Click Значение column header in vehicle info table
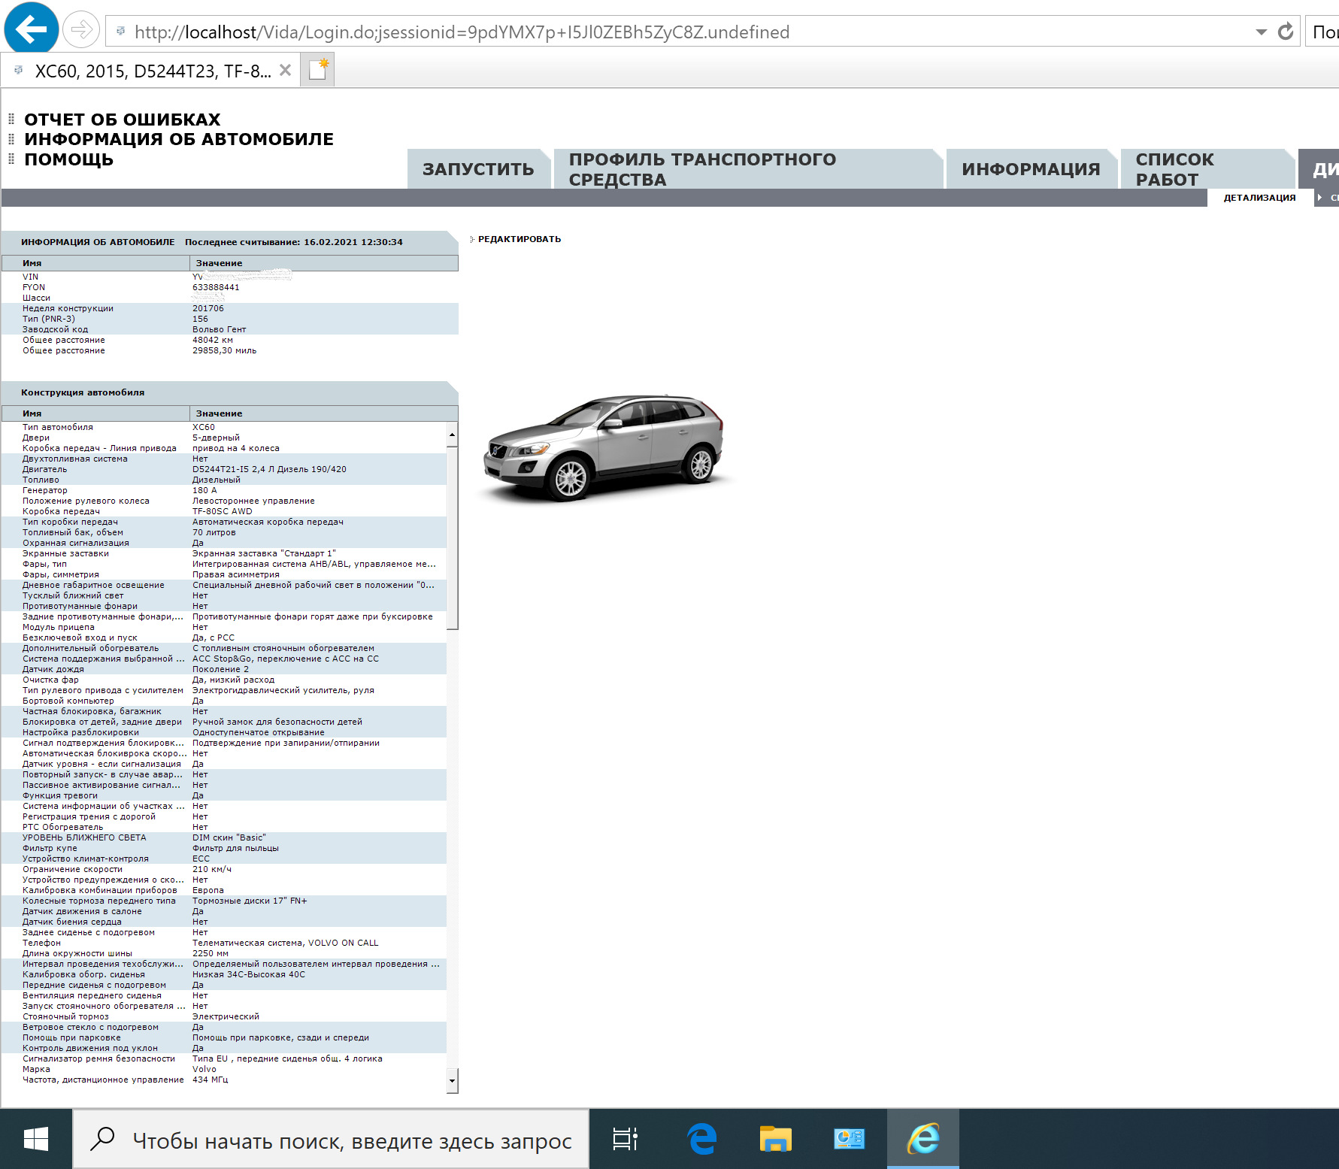This screenshot has height=1169, width=1339. pos(324,263)
